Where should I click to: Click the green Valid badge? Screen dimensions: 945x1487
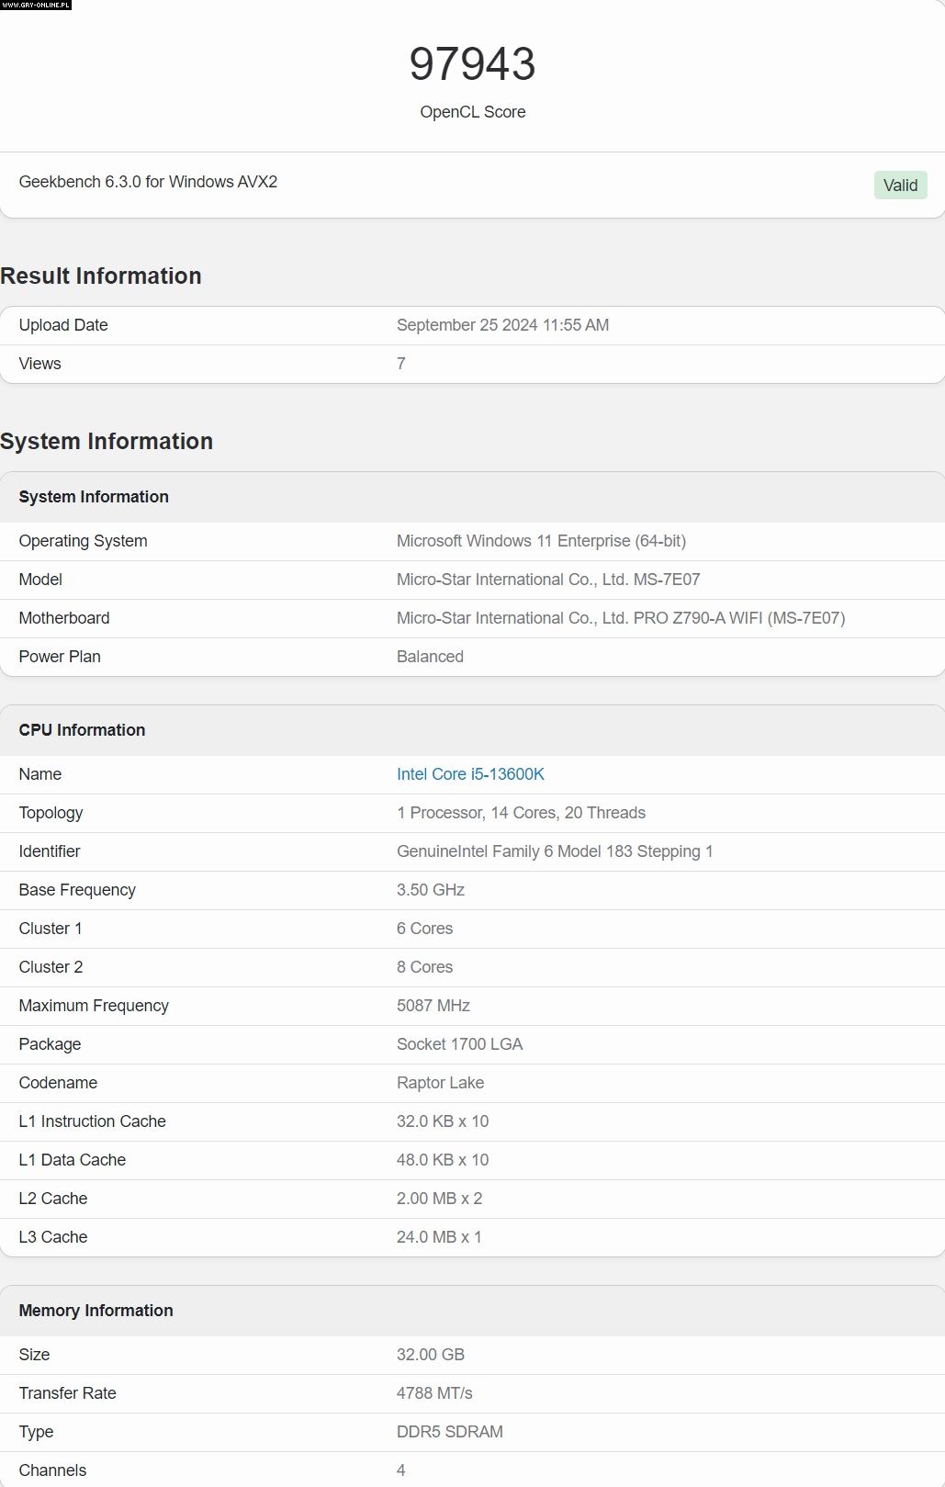coord(899,186)
